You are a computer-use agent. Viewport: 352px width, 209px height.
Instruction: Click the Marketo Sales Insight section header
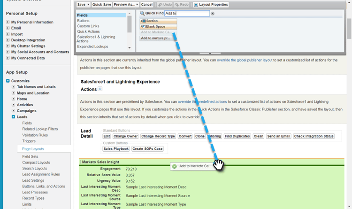[x=100, y=162]
